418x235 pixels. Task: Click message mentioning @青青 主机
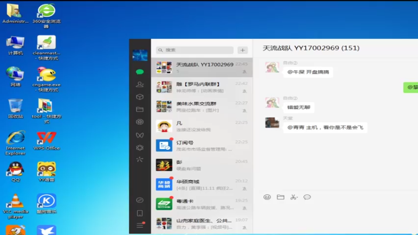(325, 127)
